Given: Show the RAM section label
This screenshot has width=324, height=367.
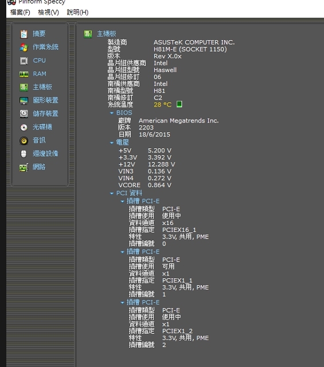Looking at the screenshot, I should 40,74.
